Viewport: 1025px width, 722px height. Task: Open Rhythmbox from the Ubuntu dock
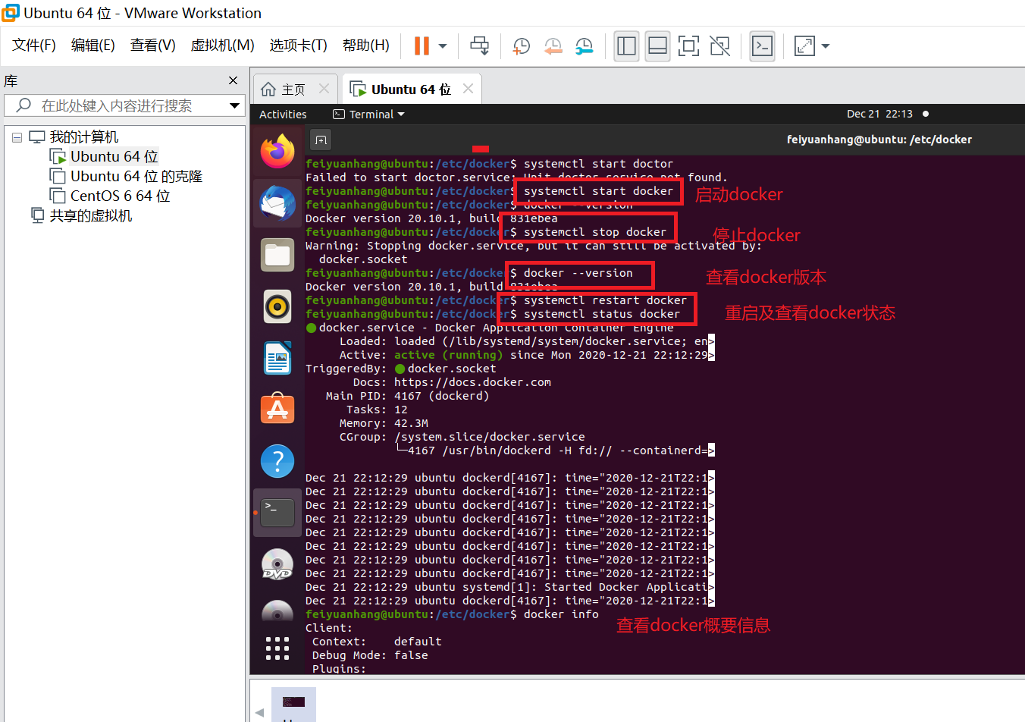click(277, 306)
